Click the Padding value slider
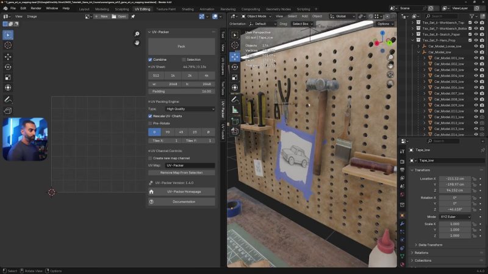The width and height of the screenshot is (488, 274). [181, 91]
